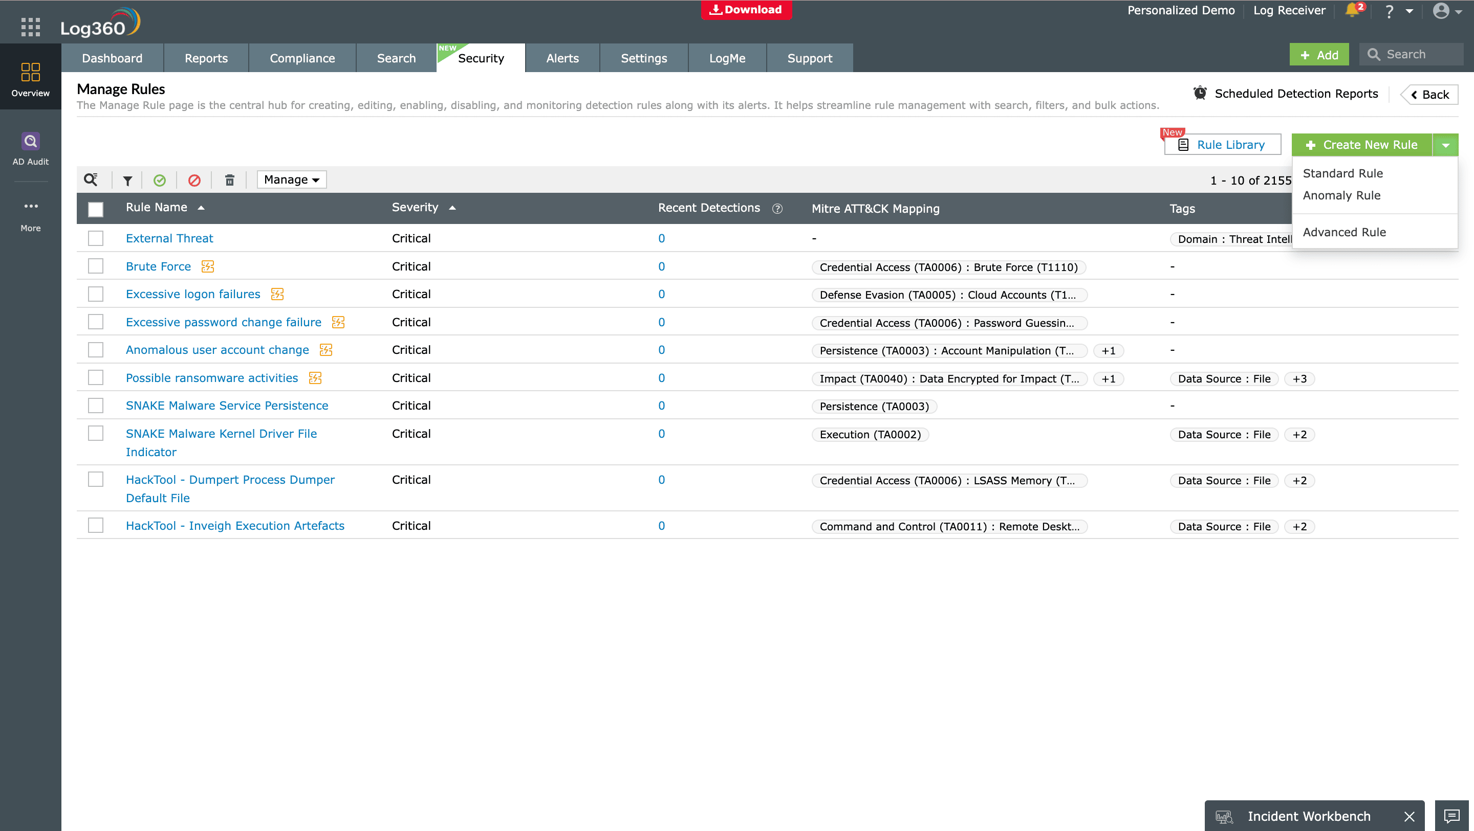This screenshot has height=831, width=1474.
Task: Click the sort arrow on the Severity column
Action: (x=452, y=208)
